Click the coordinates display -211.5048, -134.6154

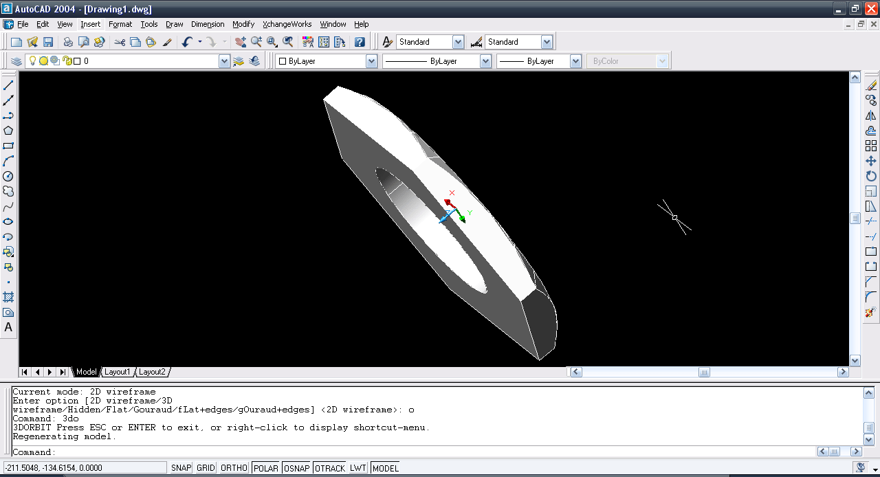pyautogui.click(x=84, y=468)
